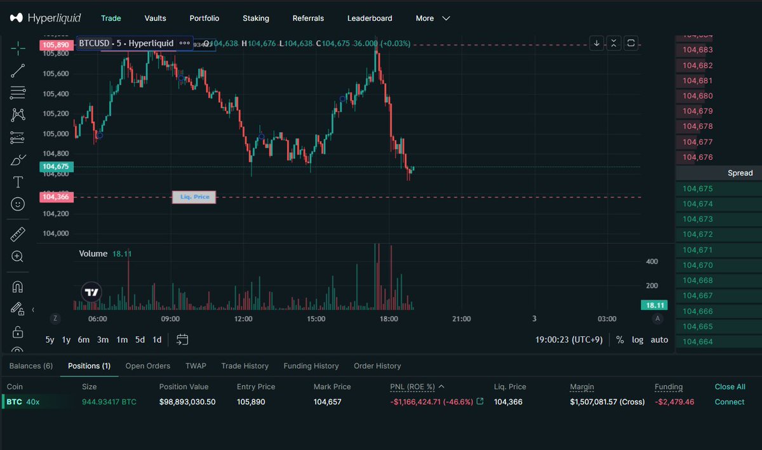This screenshot has height=450, width=762.
Task: Show the Trade History tab
Action: click(245, 366)
